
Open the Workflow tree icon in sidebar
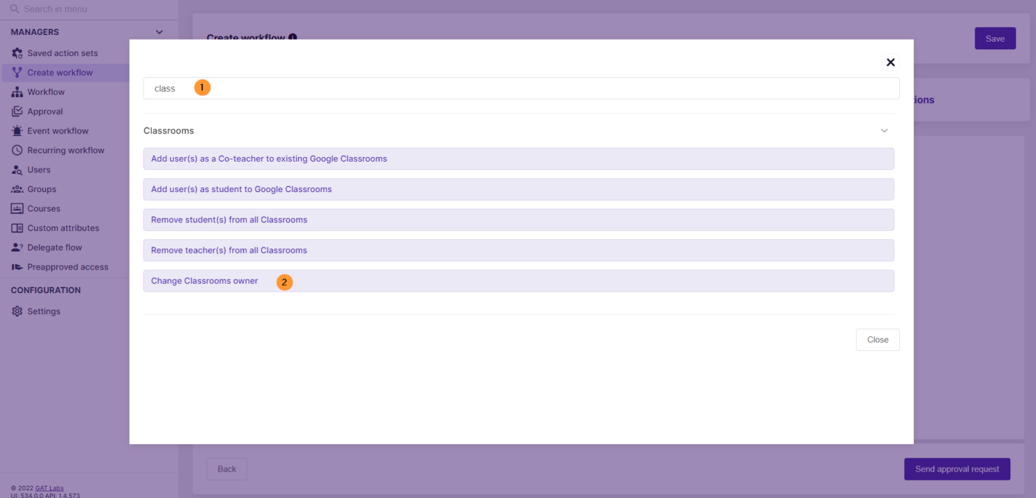[x=17, y=92]
